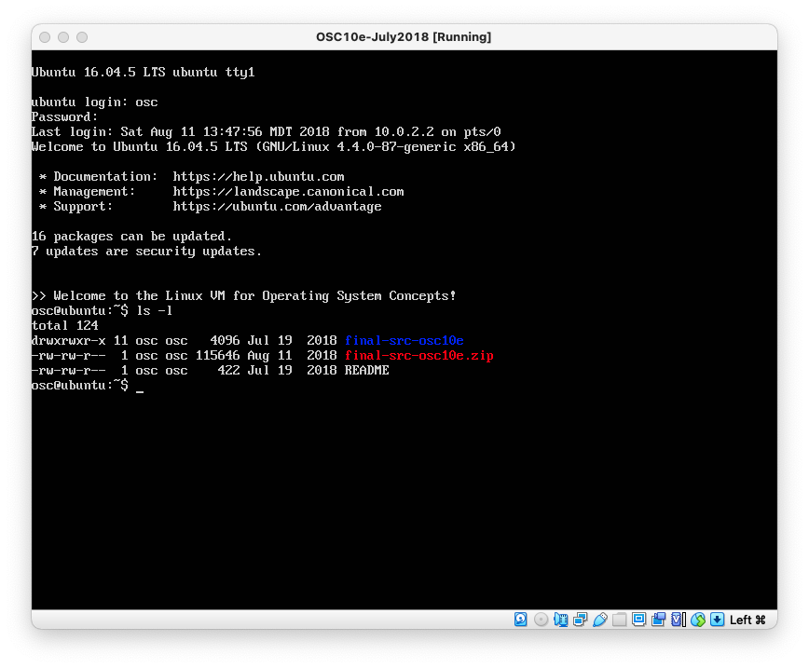The image size is (809, 668).
Task: Click the window title 'OSC10e-July2018 [Running]'
Action: coord(404,37)
